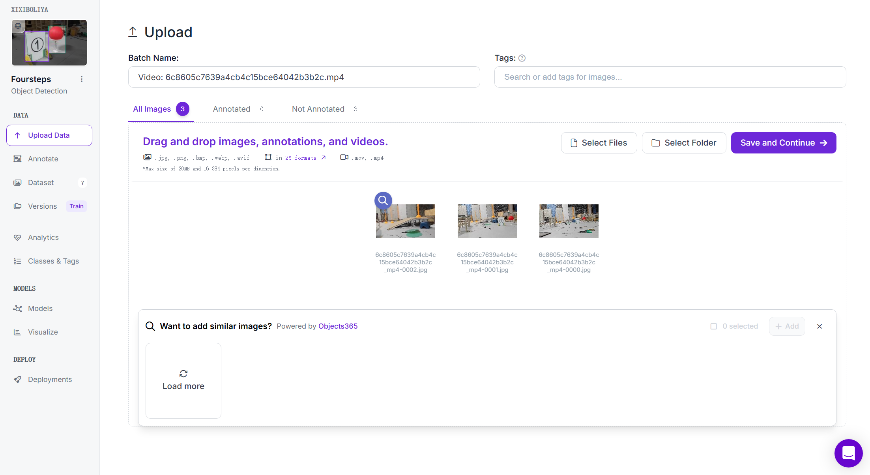Viewport: 870px width, 475px height.
Task: Open the Visualize section
Action: point(43,332)
